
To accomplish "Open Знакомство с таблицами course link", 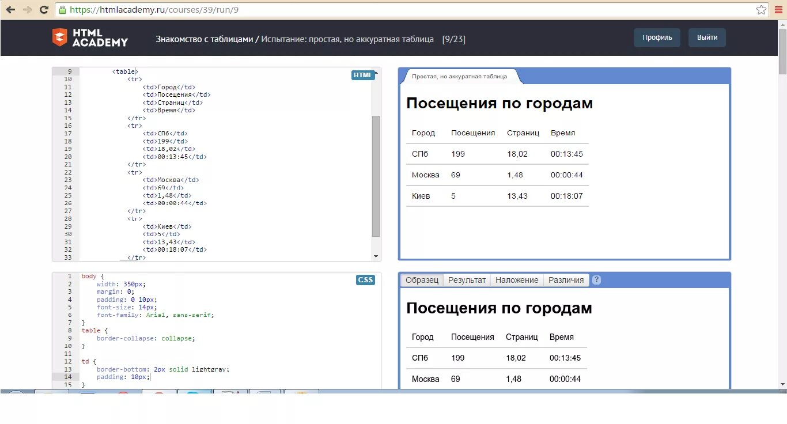I will 205,39.
